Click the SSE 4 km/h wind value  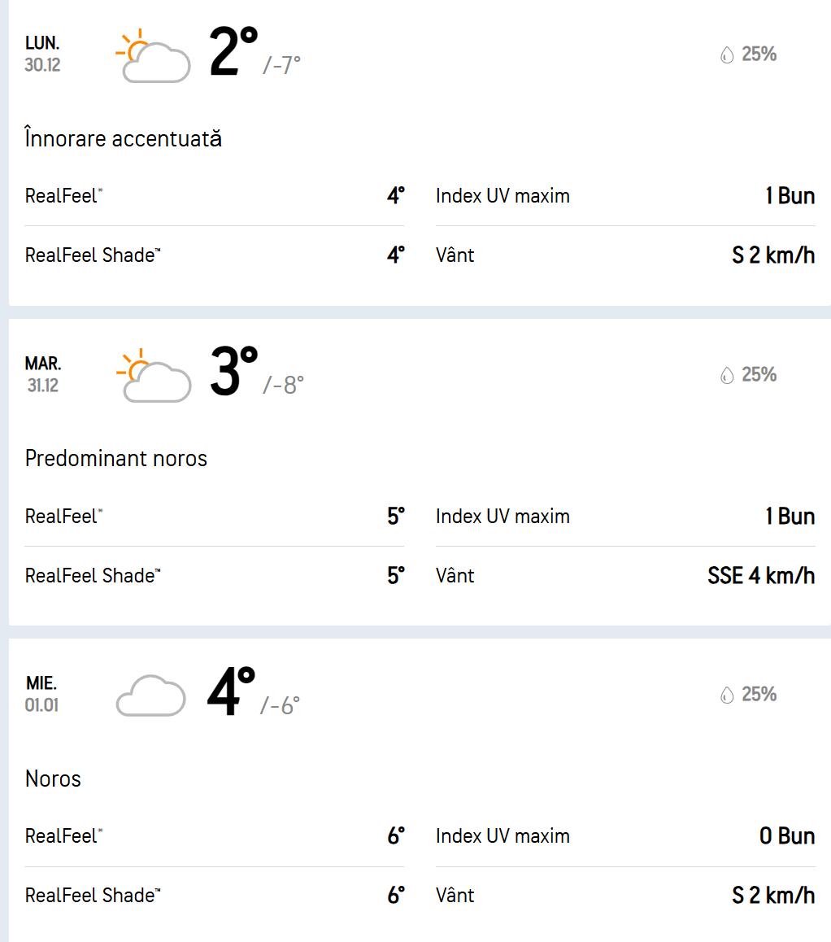[x=761, y=576]
